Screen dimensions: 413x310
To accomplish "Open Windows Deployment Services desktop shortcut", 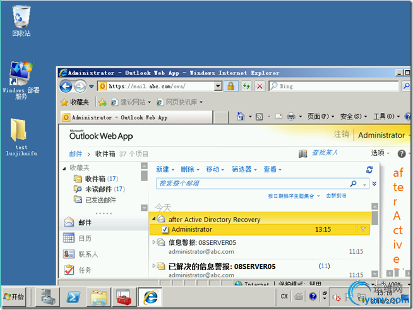I will 21,80.
